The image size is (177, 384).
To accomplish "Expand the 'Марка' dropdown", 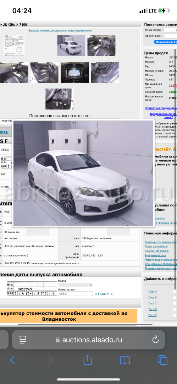I will tap(75, 285).
